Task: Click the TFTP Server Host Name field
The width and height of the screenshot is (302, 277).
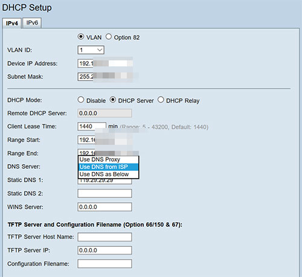Action: (x=104, y=237)
